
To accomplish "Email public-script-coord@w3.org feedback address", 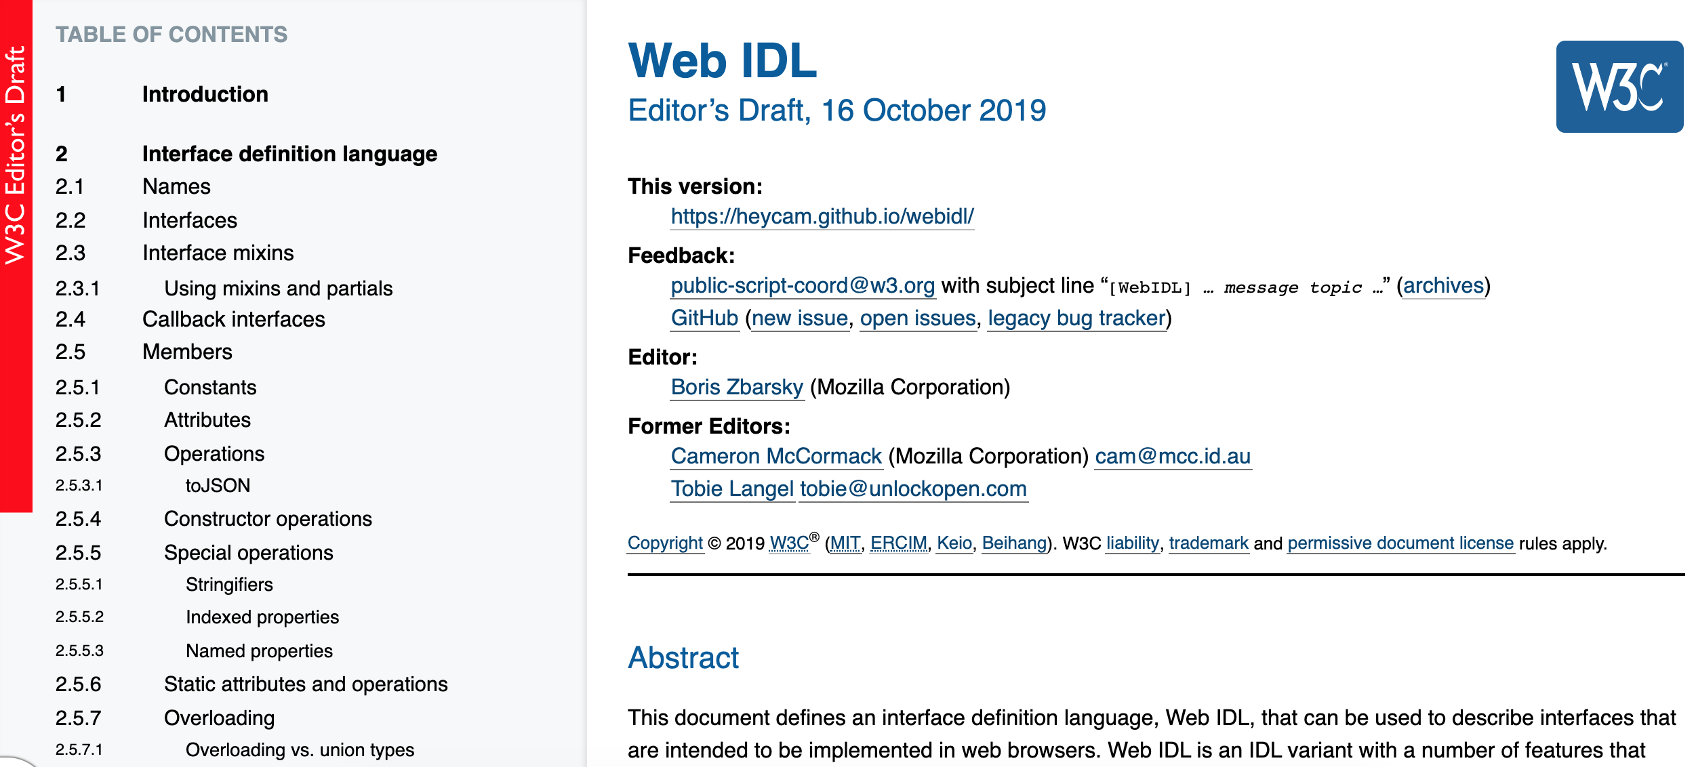I will [x=803, y=285].
